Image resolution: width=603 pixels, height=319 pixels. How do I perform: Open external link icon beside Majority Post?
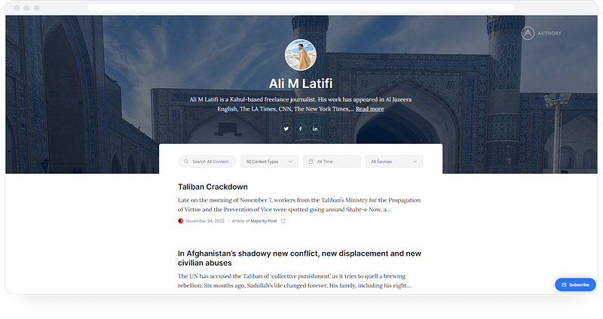[283, 220]
